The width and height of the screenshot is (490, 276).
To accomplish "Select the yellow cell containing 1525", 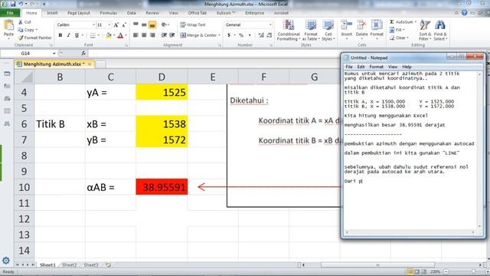I will (162, 92).
